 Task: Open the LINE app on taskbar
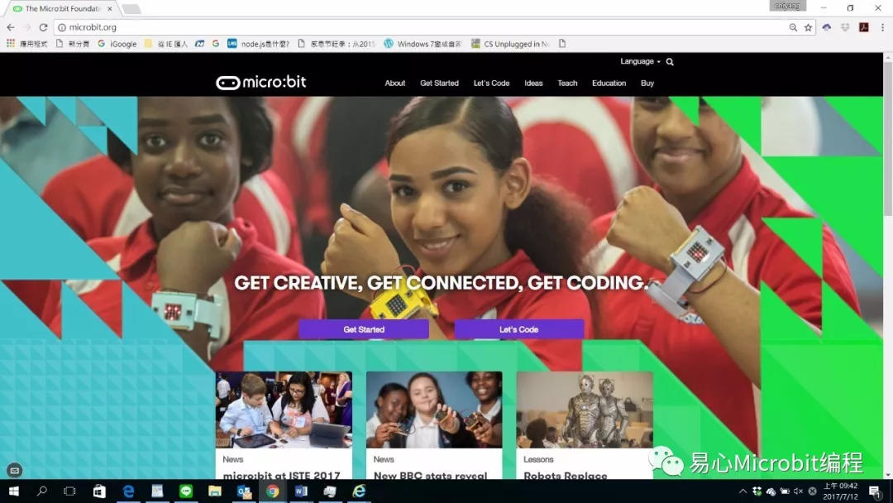[186, 491]
